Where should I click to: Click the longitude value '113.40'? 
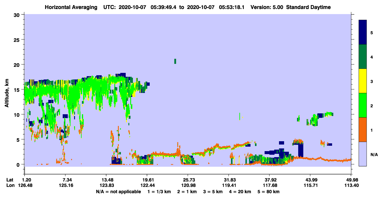[x=351, y=185]
